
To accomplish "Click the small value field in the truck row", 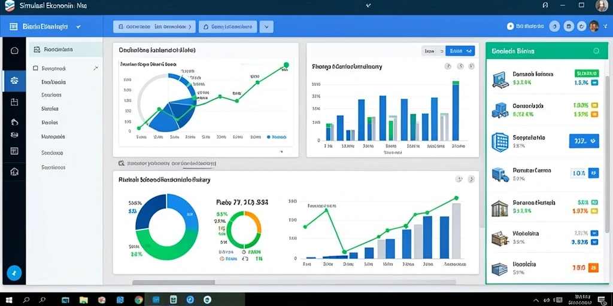I will pyautogui.click(x=578, y=173).
